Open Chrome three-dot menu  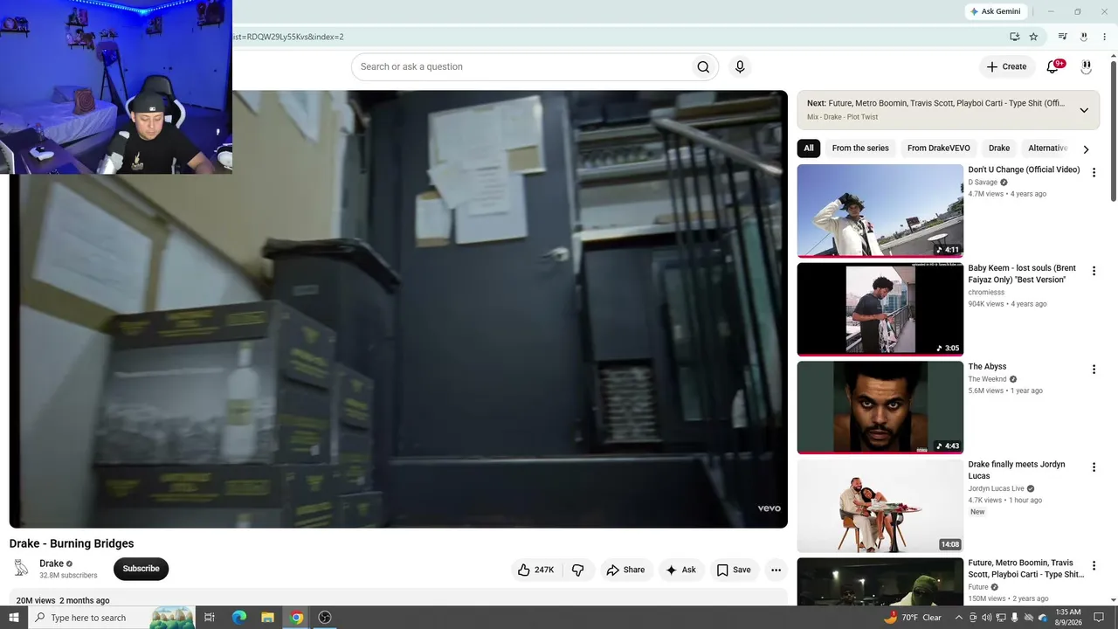[x=1105, y=37]
